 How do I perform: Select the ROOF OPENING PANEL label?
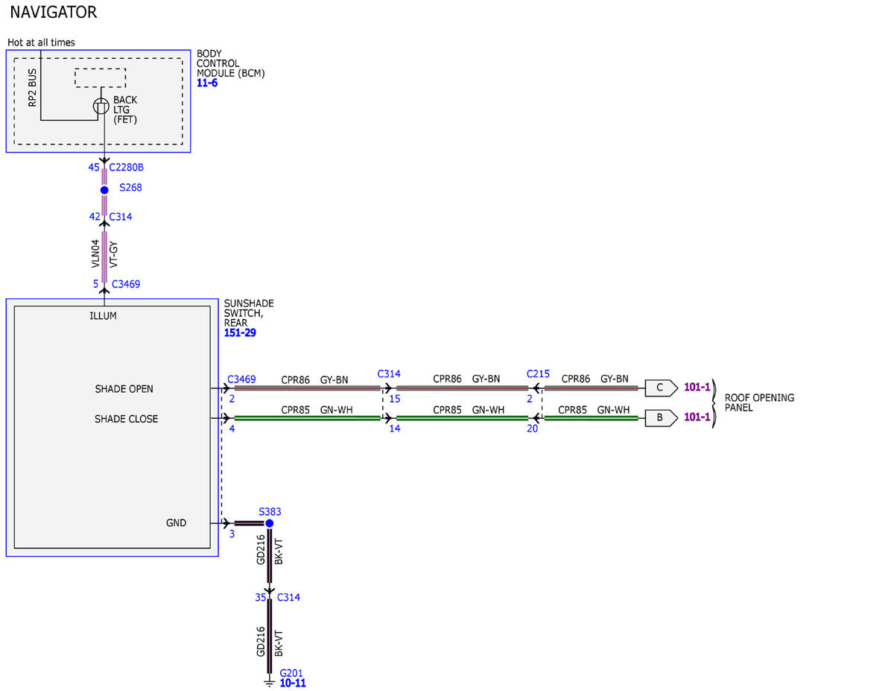click(759, 403)
